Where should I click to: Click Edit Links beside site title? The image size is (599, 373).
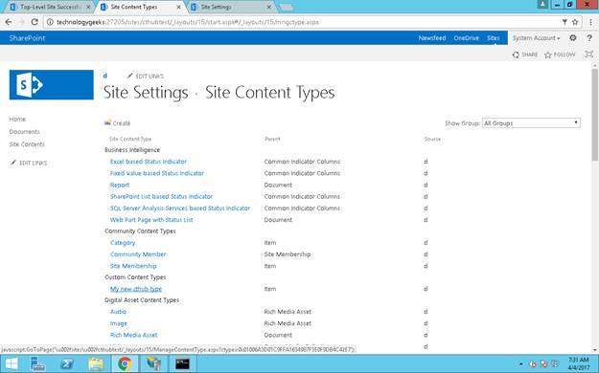tap(146, 76)
